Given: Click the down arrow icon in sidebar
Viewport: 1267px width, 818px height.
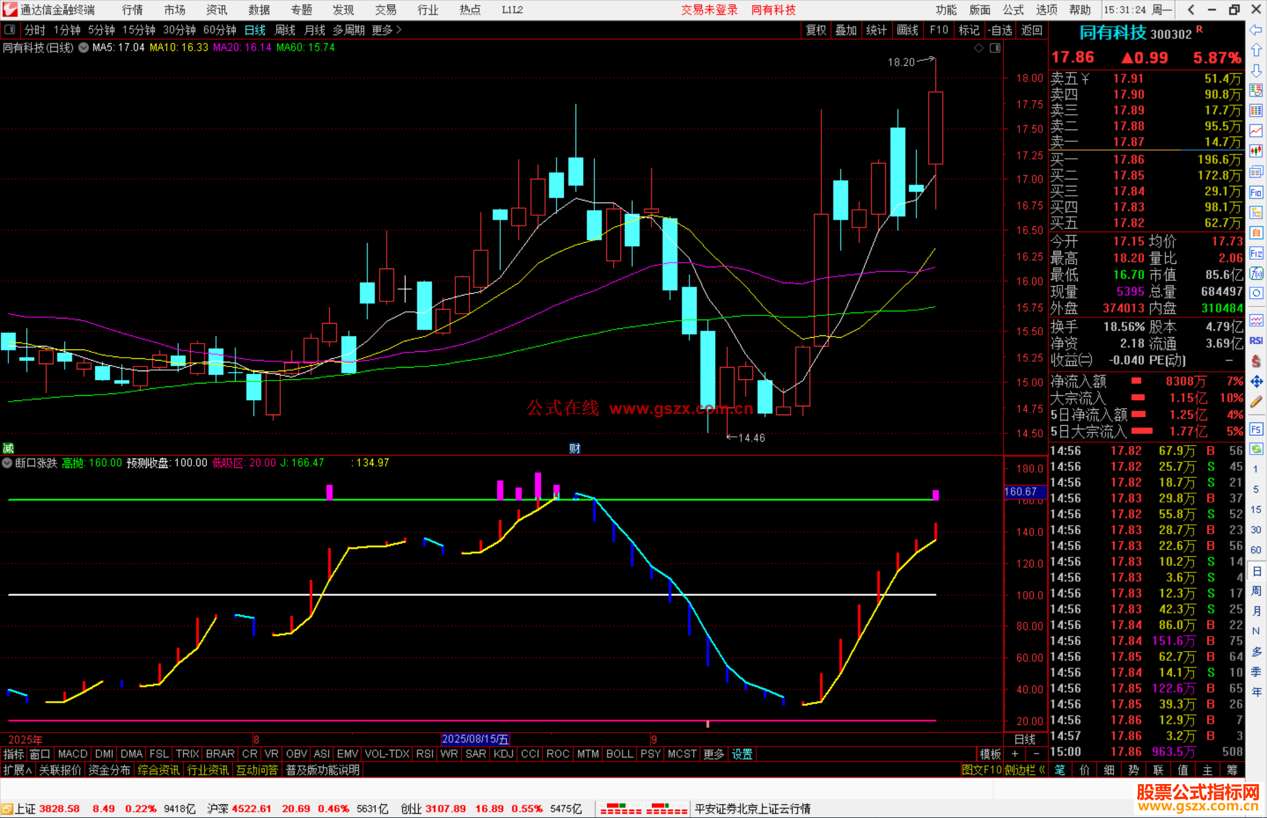Looking at the screenshot, I should click(1256, 70).
